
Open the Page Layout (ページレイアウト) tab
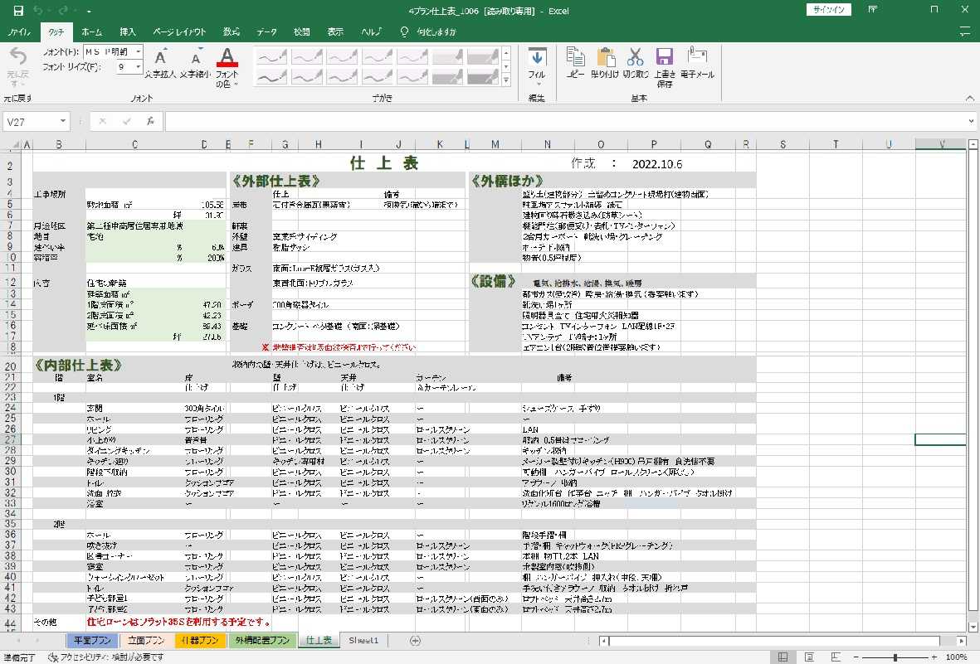[179, 32]
